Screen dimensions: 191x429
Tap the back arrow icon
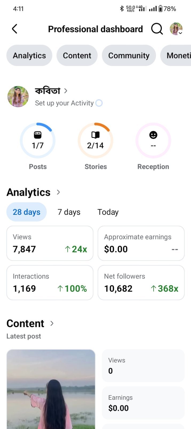(15, 29)
